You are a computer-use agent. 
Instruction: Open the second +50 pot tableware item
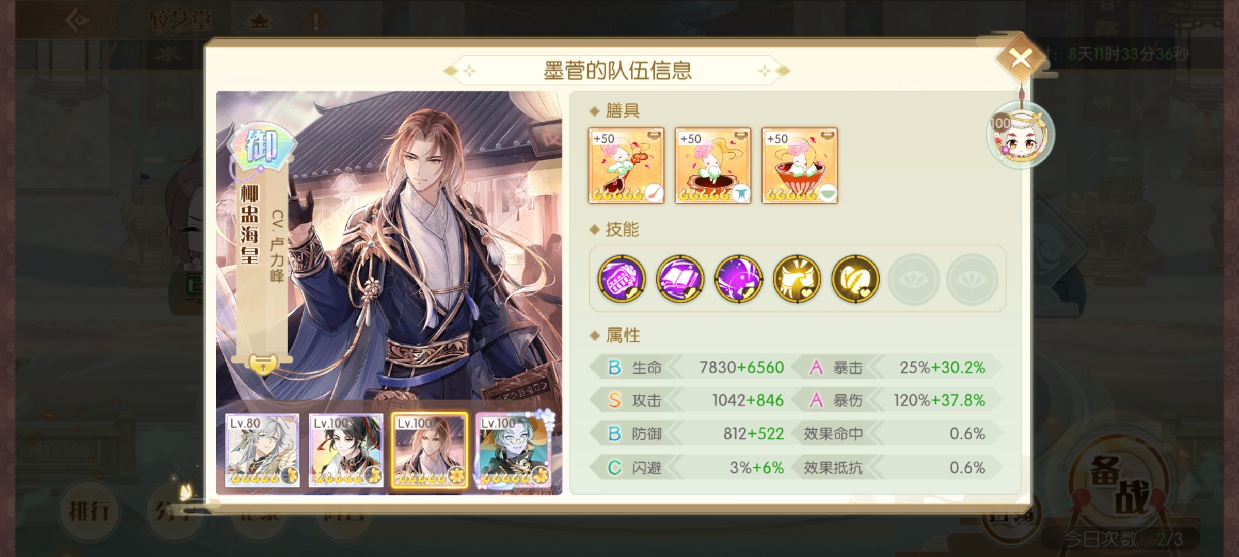click(x=713, y=166)
